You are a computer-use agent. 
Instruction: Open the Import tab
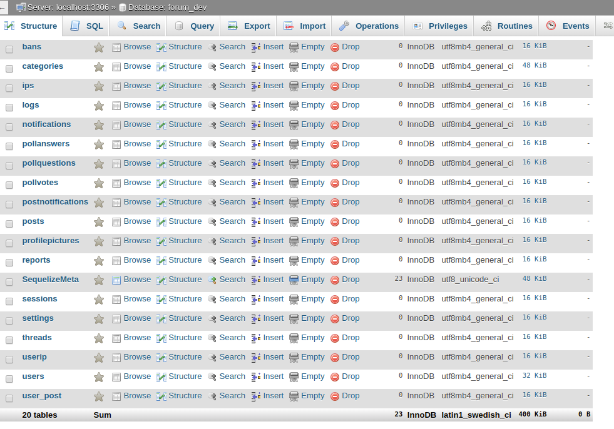pos(304,26)
